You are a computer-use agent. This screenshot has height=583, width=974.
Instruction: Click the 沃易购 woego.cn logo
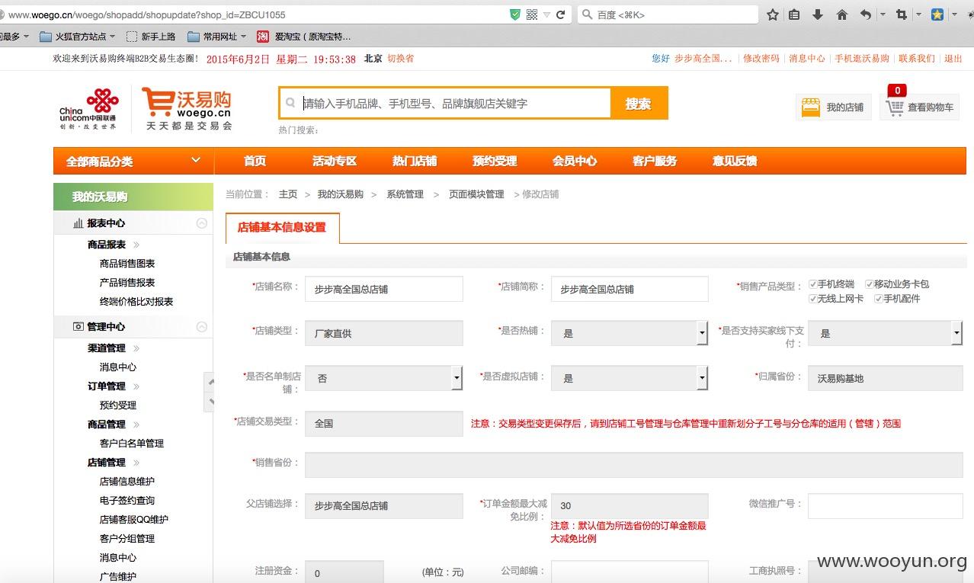click(x=187, y=107)
